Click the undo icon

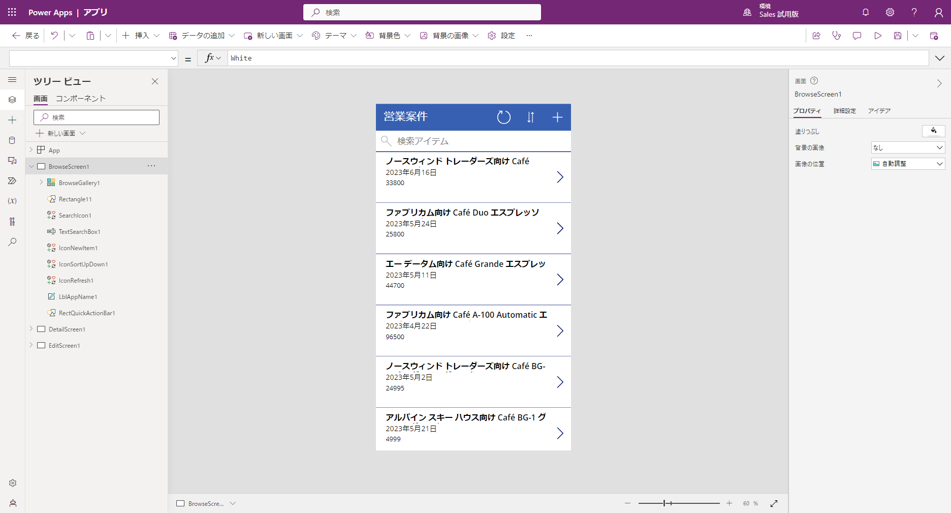(54, 36)
